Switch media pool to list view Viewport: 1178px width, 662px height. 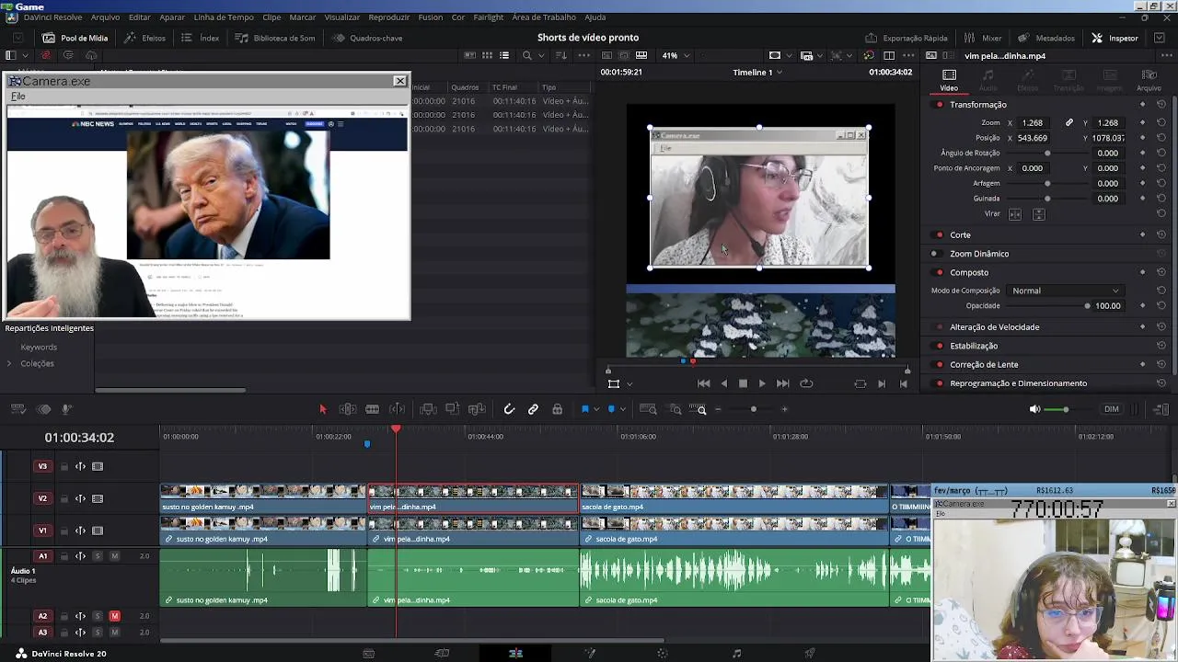click(504, 55)
